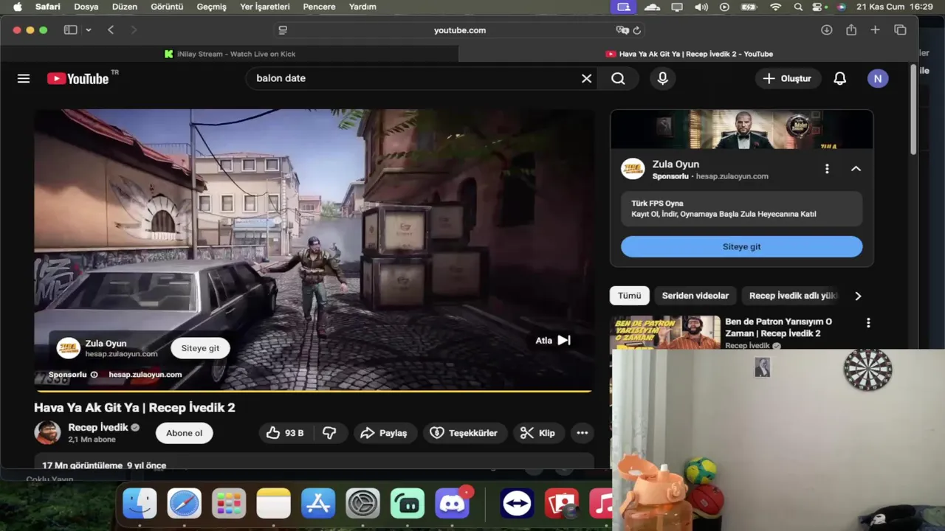
Task: Open the notifications bell
Action: tap(839, 78)
